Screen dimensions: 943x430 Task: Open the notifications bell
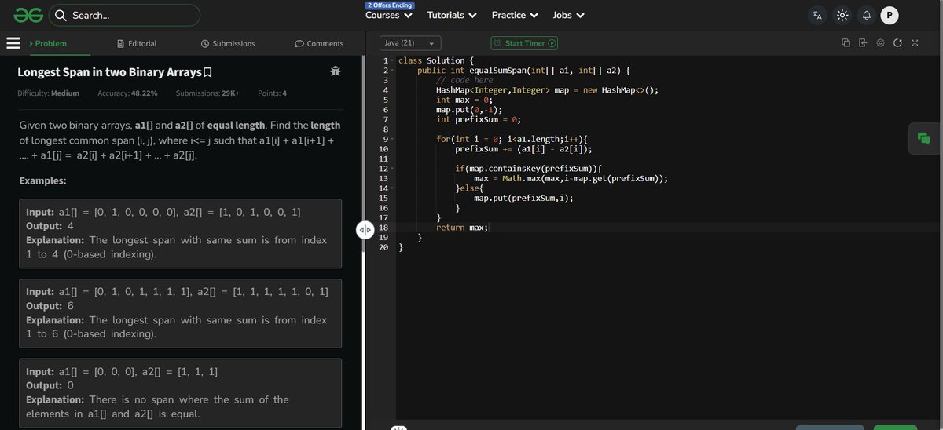866,15
